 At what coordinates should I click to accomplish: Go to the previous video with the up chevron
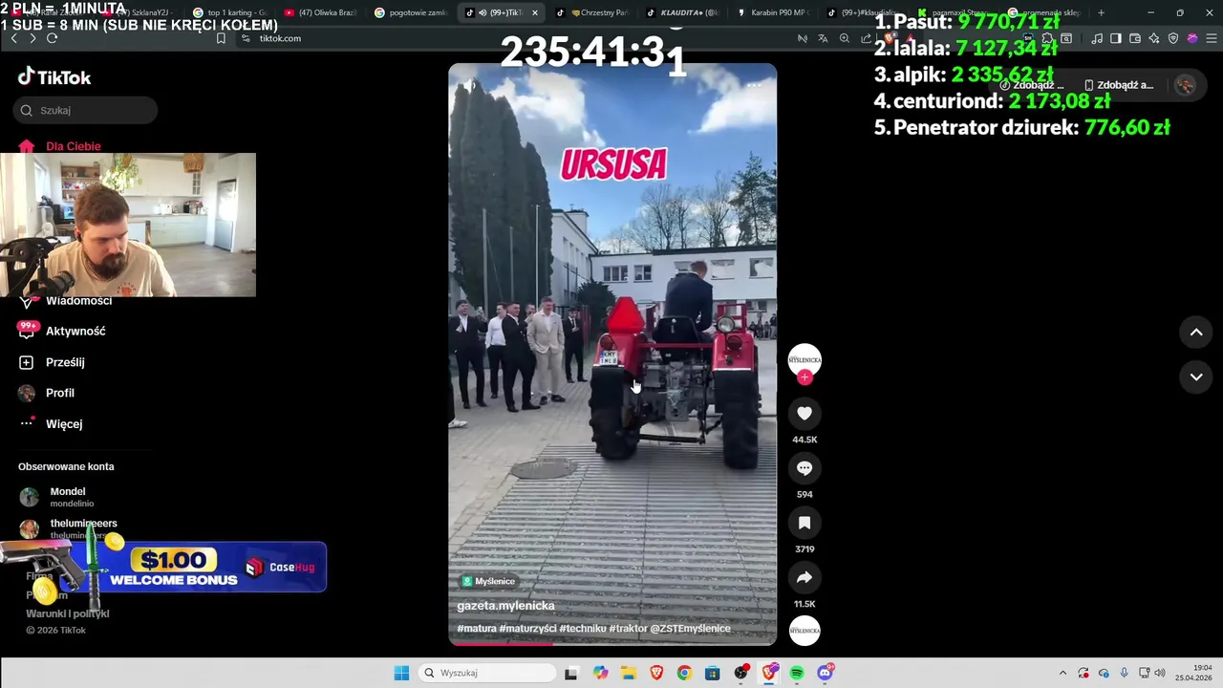[1196, 333]
